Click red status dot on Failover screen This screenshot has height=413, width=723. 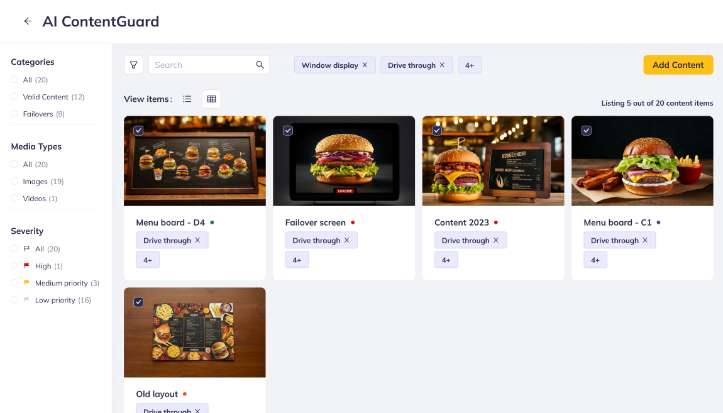click(353, 222)
